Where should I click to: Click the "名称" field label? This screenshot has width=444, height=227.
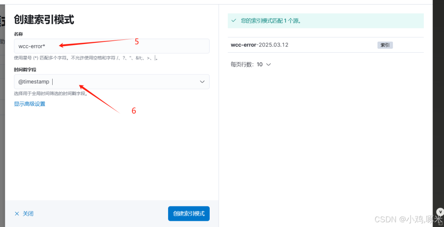point(18,34)
